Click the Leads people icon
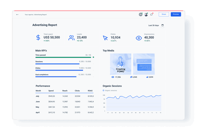The height and width of the screenshot is (130, 197). click(x=71, y=38)
